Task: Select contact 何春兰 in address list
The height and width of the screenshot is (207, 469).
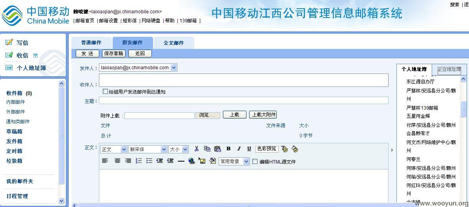Action: (413, 159)
